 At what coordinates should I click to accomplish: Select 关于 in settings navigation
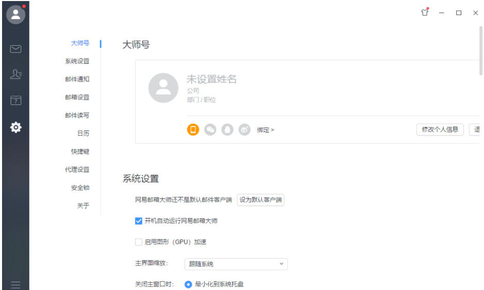coord(83,206)
